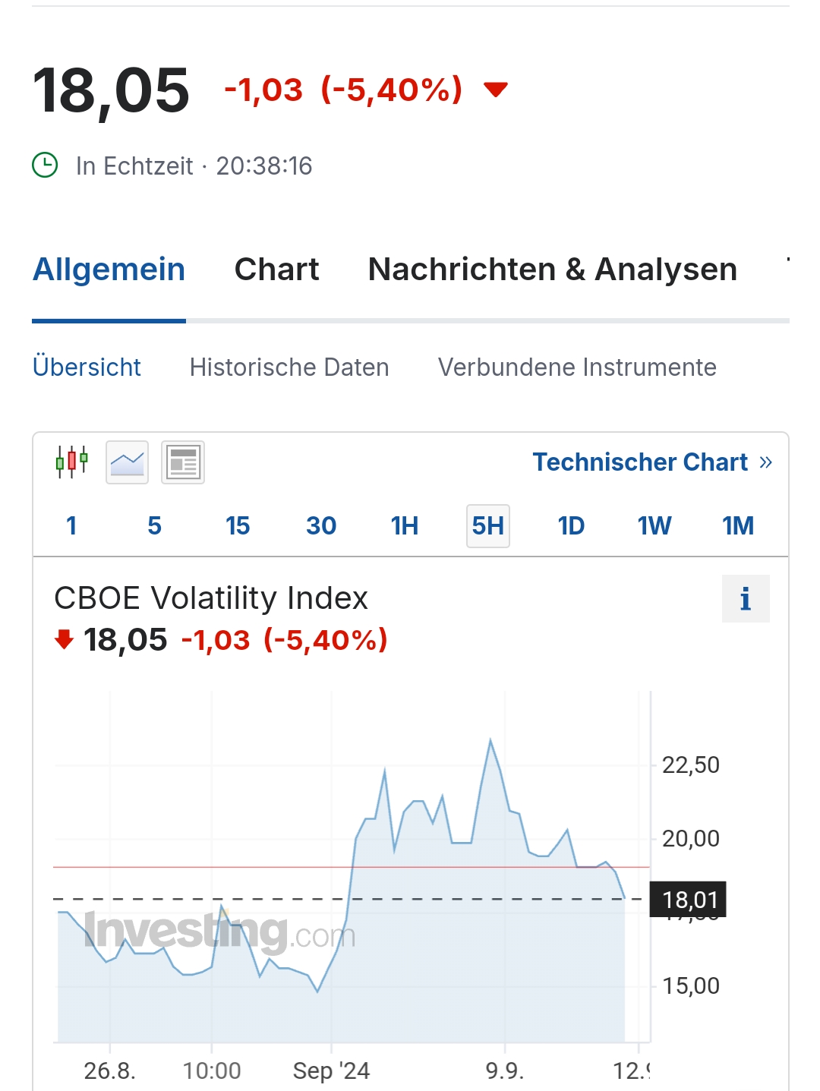The height and width of the screenshot is (1091, 820).
Task: Switch chart to 1W interval
Action: point(654,525)
